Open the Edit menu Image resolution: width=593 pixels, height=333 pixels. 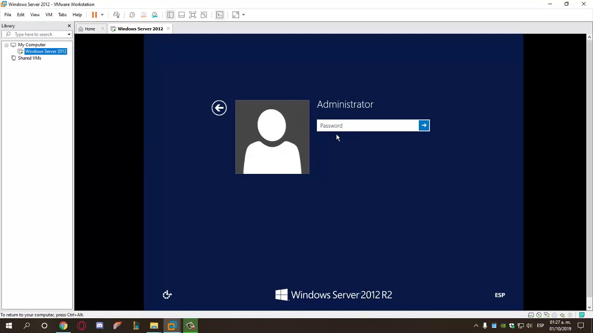(21, 15)
